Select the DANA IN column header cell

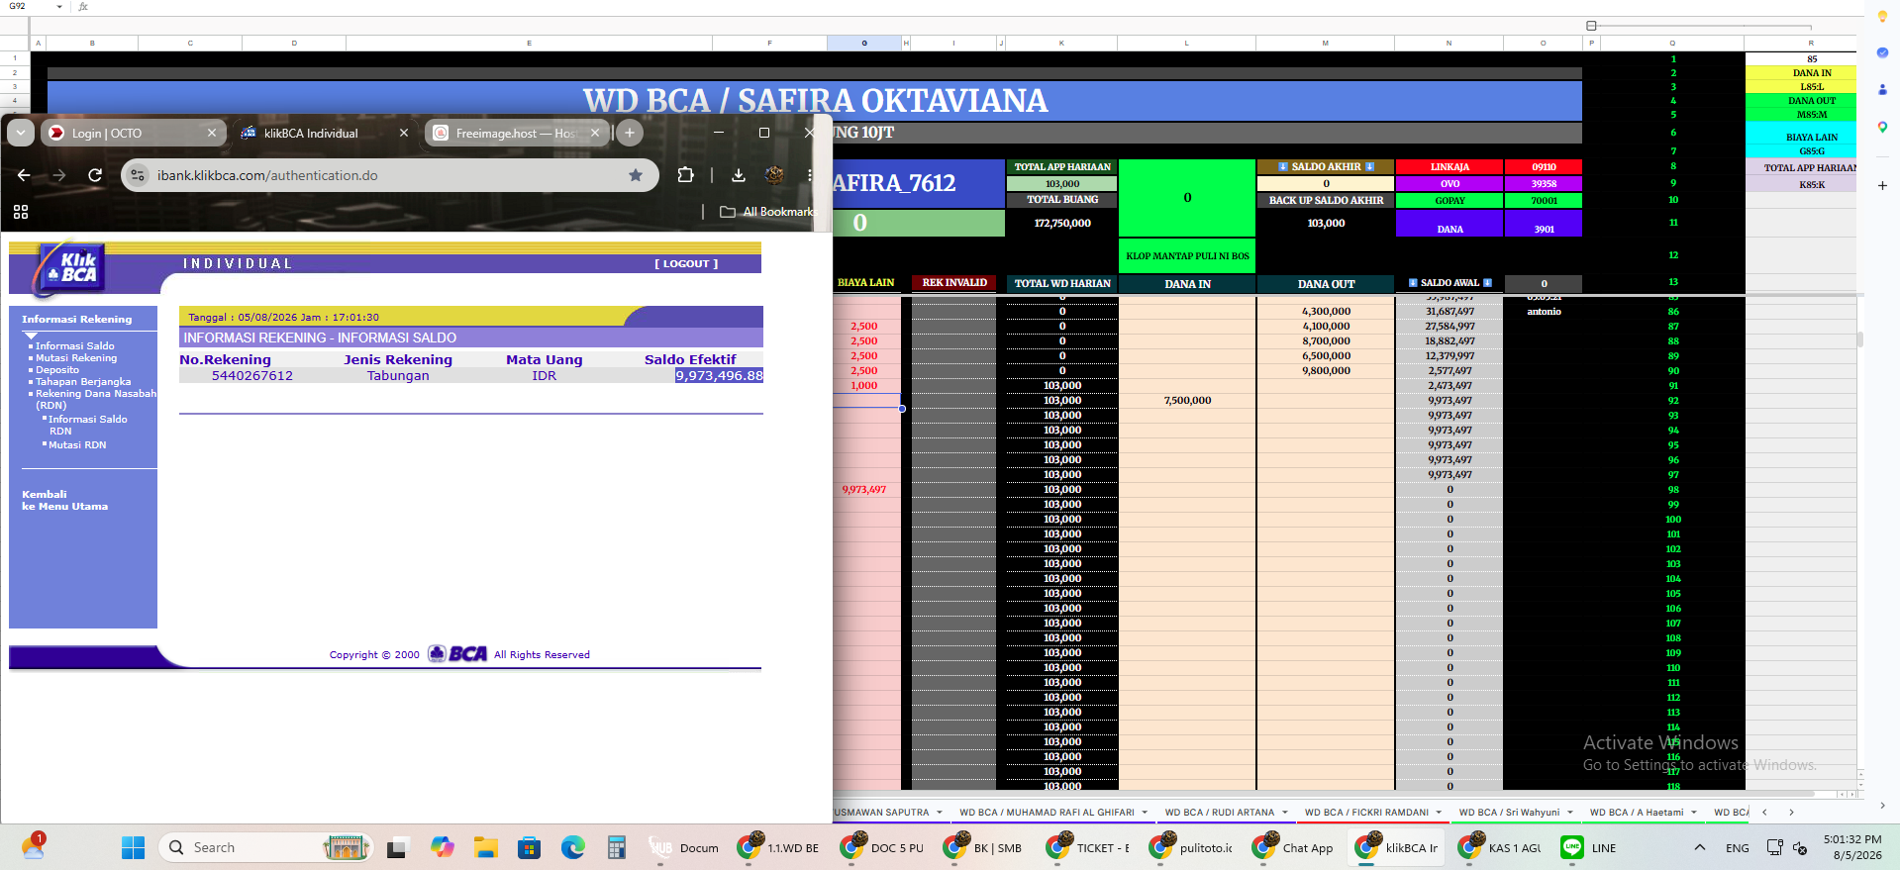(x=1187, y=284)
